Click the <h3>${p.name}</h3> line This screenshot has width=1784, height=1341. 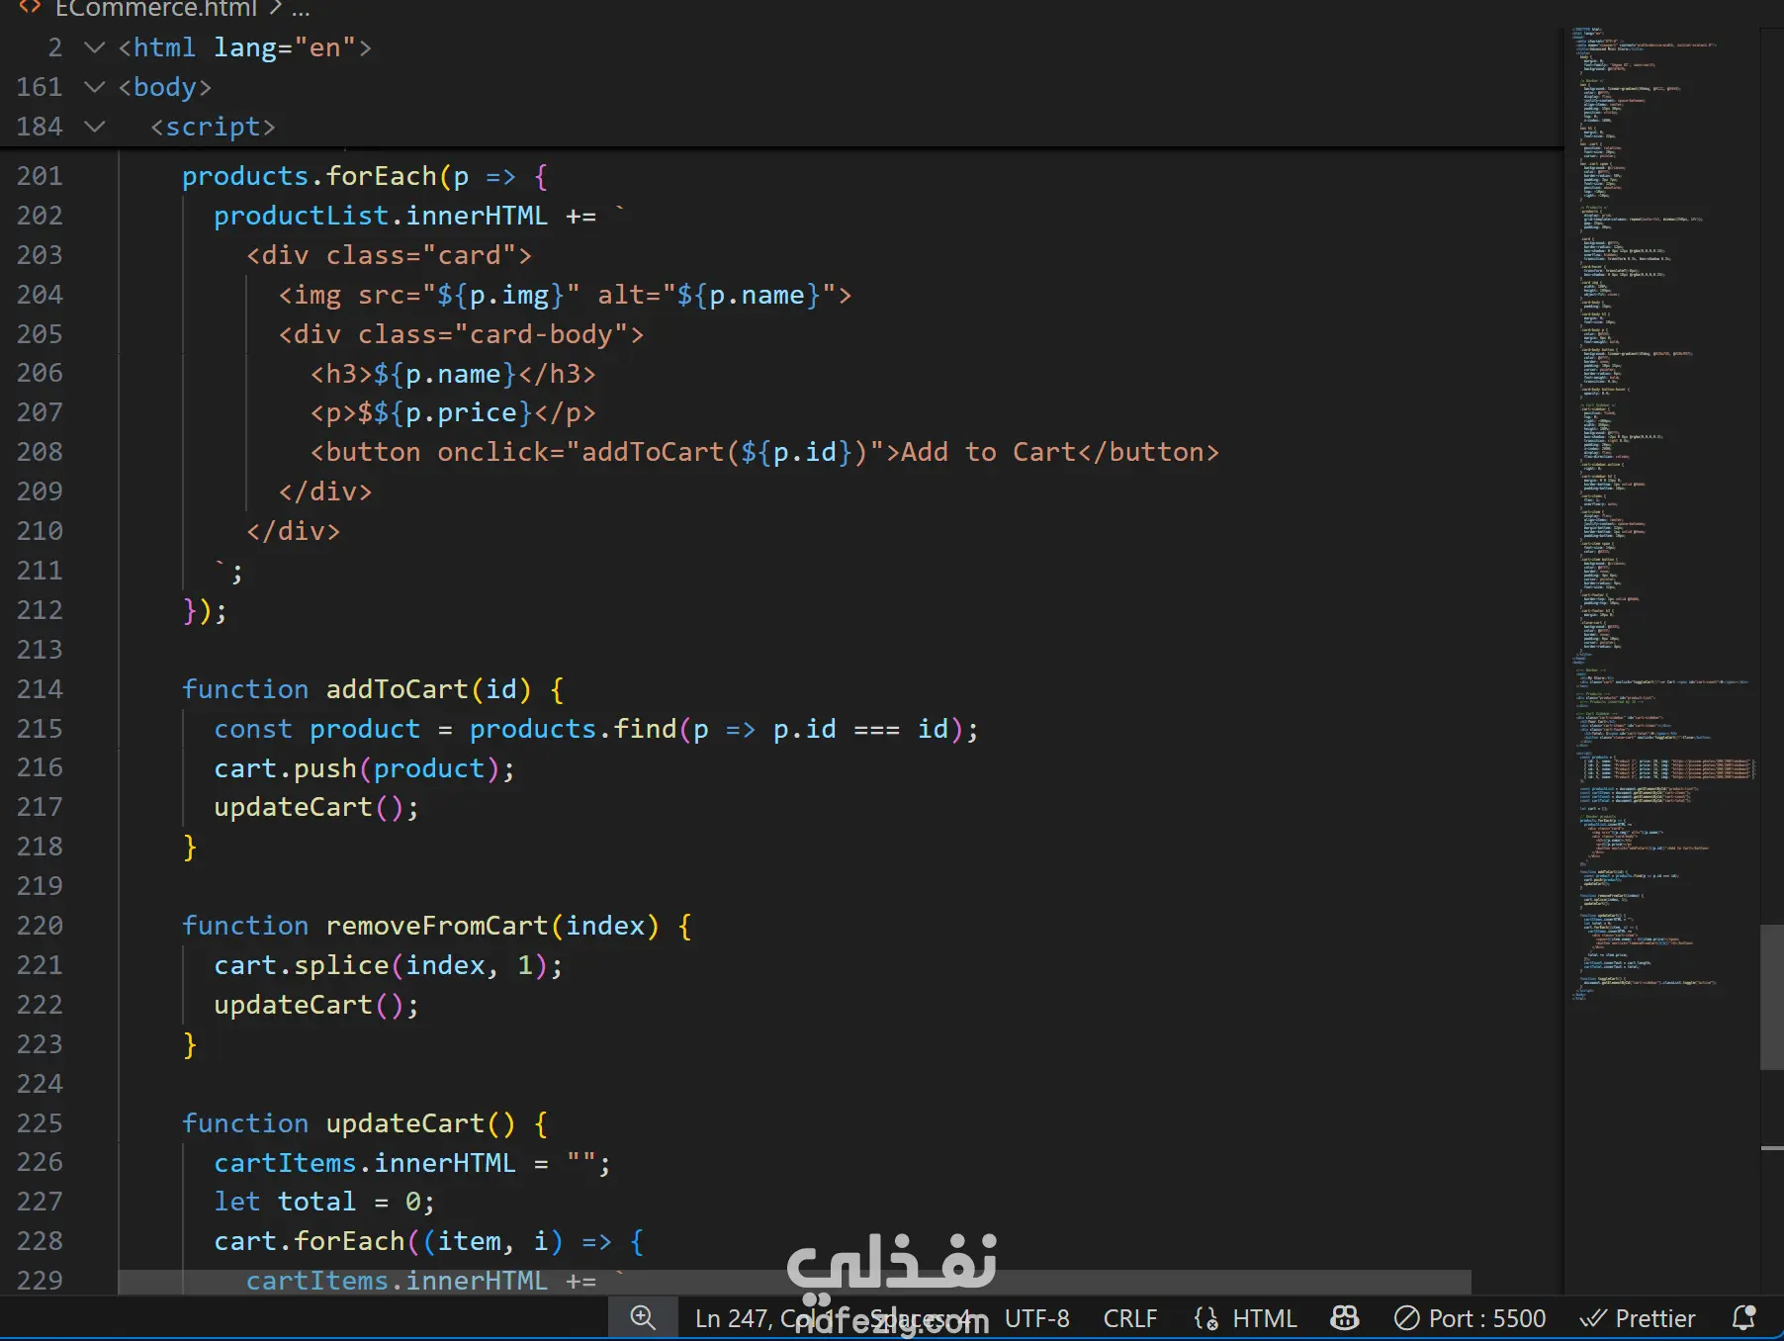[453, 374]
